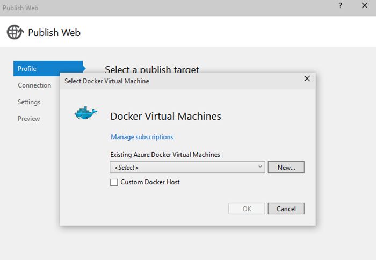Close the Publish Web window
The height and width of the screenshot is (260, 376).
(365, 6)
